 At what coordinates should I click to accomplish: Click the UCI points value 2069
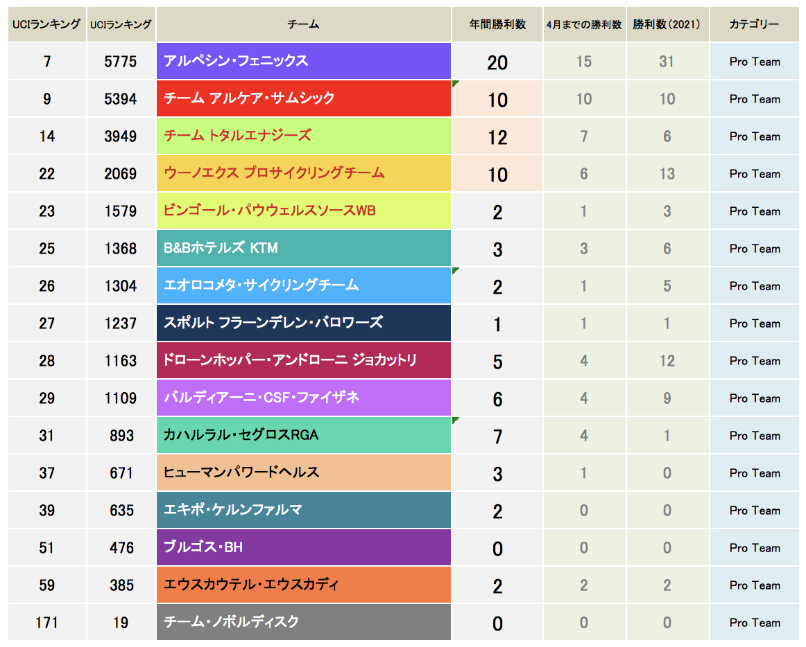coord(121,174)
